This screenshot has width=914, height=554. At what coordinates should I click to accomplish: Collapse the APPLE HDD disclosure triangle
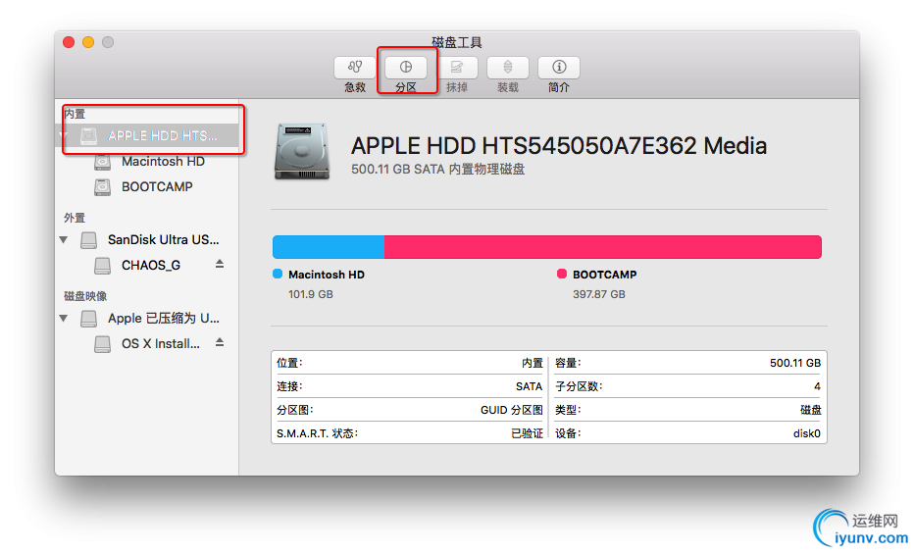coord(63,135)
